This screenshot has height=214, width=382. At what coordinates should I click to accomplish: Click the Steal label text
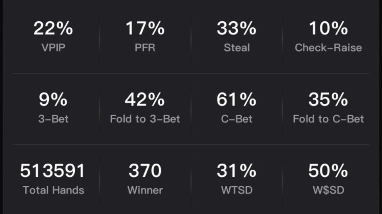(x=237, y=48)
